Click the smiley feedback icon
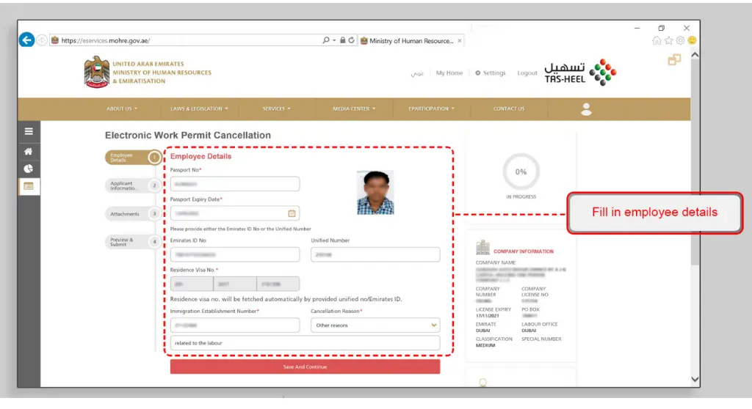The image size is (752, 409). pyautogui.click(x=692, y=41)
